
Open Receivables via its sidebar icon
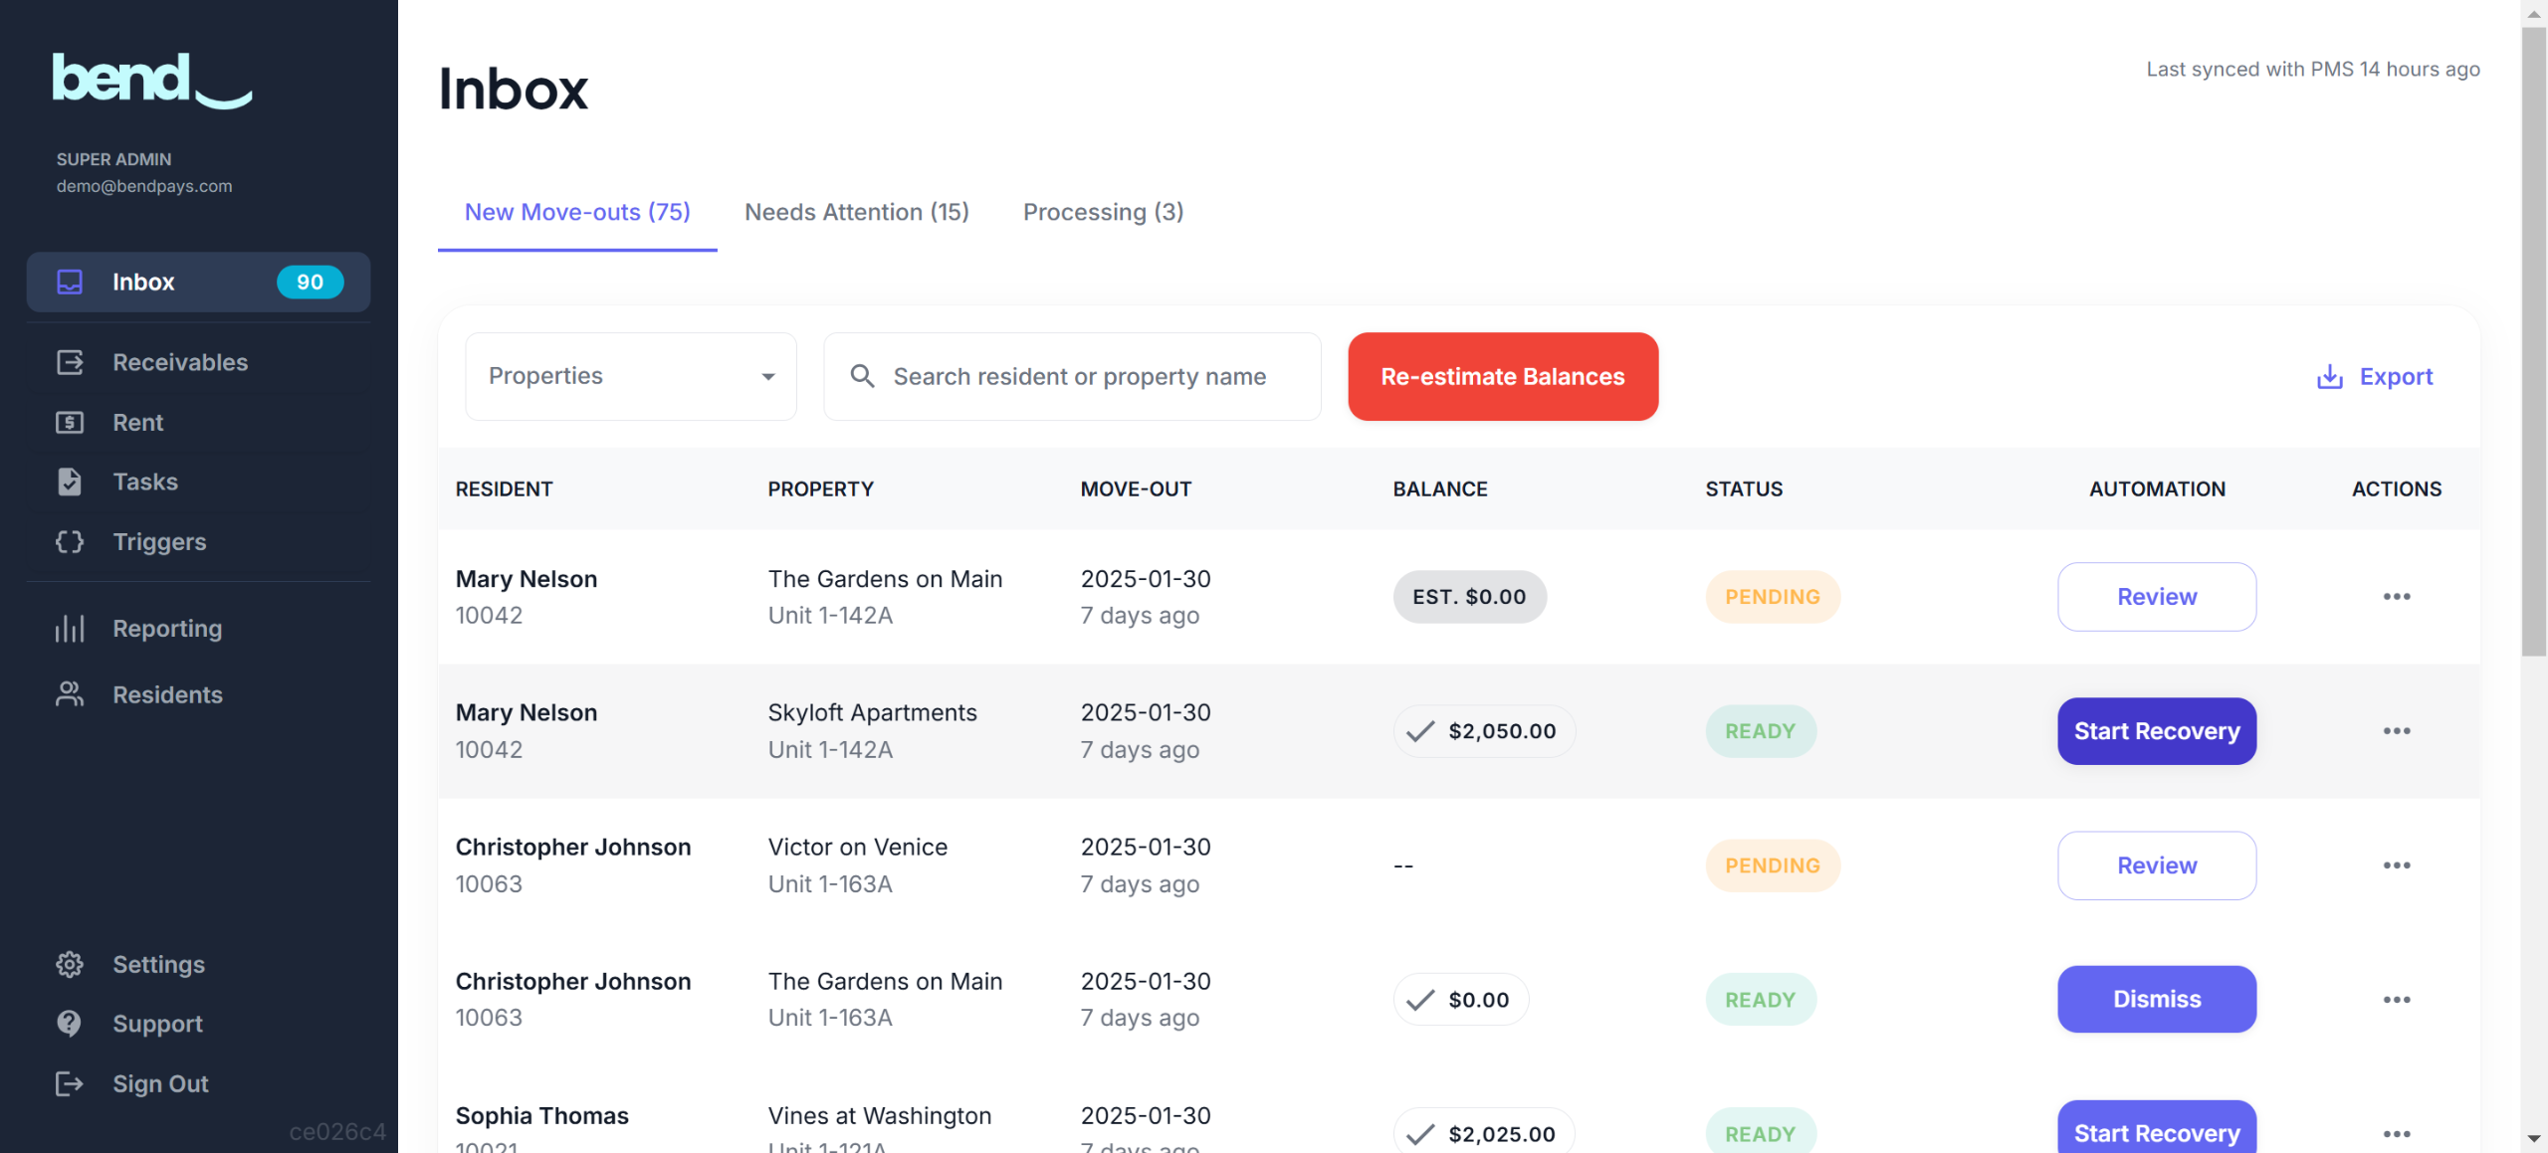[70, 362]
